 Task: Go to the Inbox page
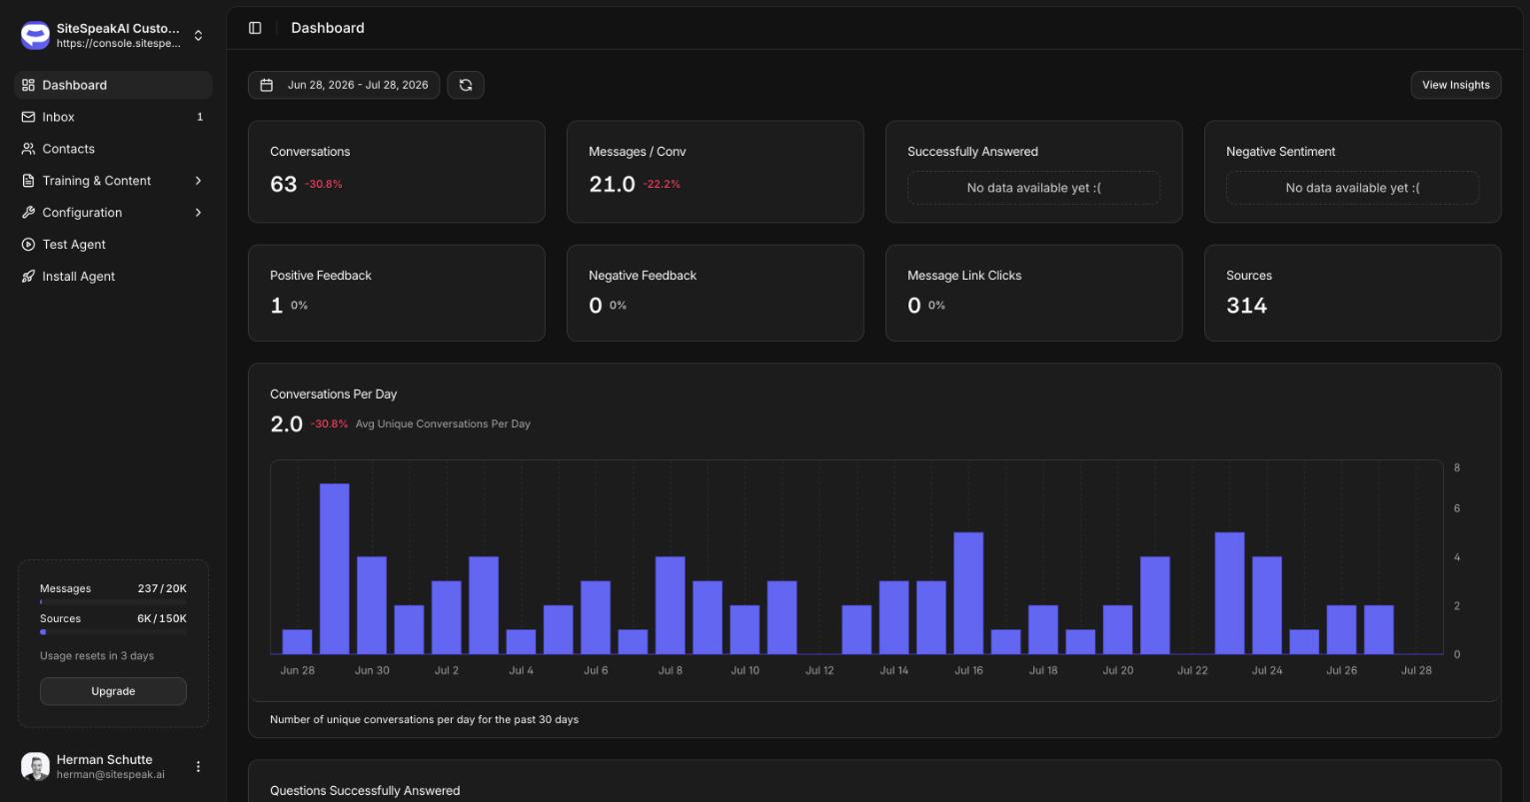(x=113, y=117)
